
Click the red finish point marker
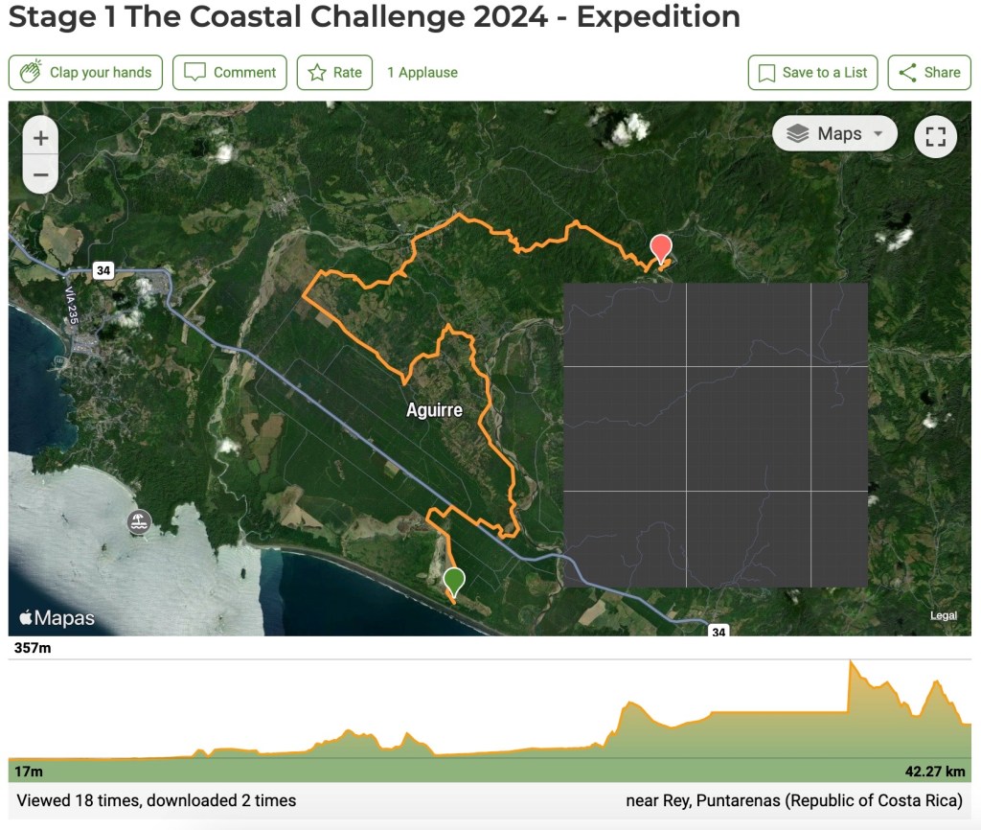coord(660,248)
